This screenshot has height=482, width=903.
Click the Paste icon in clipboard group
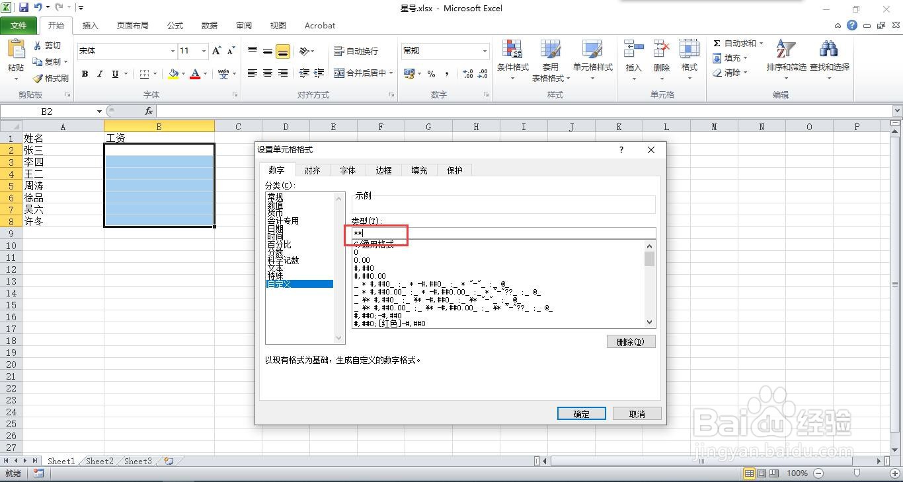click(15, 50)
